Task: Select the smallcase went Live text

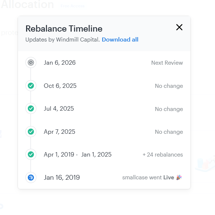Action: 148,178
